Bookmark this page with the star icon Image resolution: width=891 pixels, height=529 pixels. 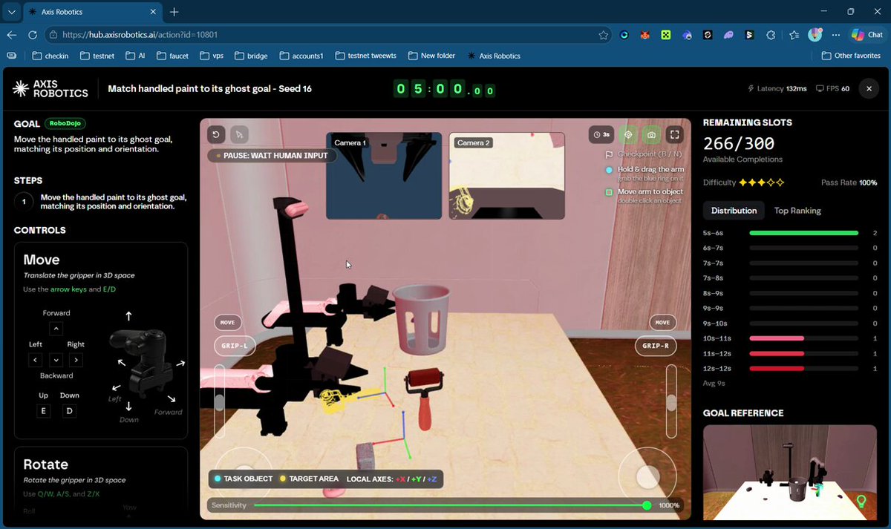click(604, 35)
